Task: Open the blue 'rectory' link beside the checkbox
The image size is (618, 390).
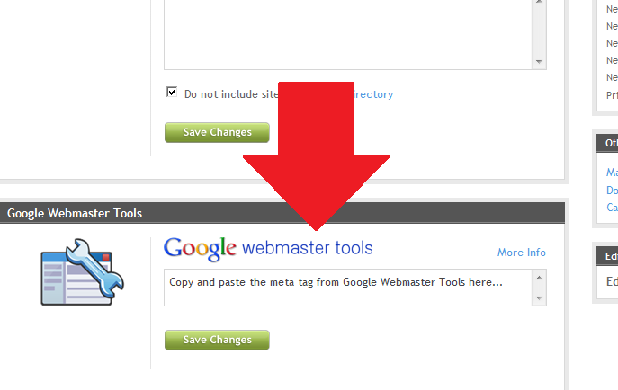Action: tap(373, 94)
